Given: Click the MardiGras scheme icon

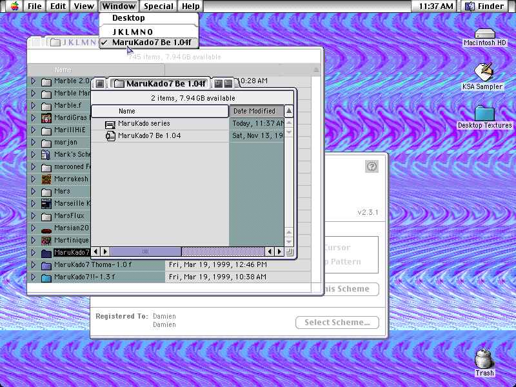Looking at the screenshot, I should (x=46, y=118).
